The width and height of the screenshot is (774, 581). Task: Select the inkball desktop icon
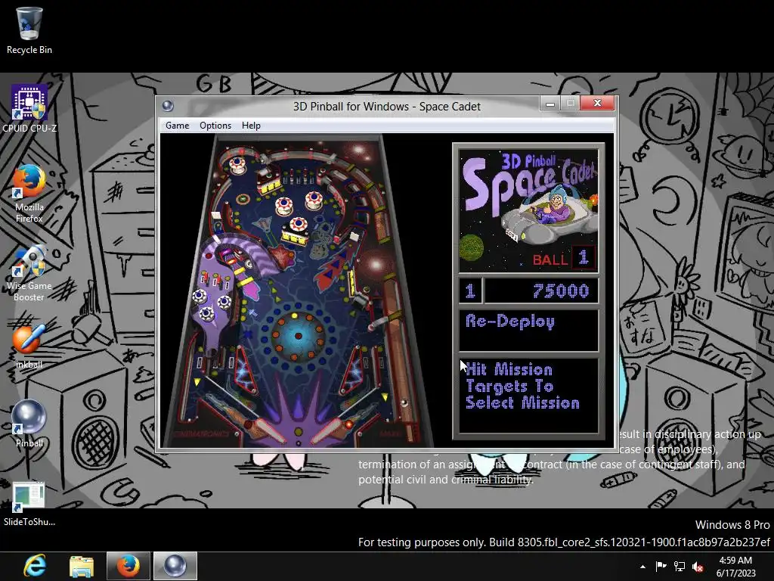[x=29, y=346]
